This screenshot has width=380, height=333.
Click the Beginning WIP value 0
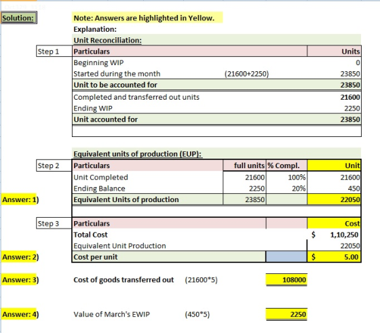[358, 62]
